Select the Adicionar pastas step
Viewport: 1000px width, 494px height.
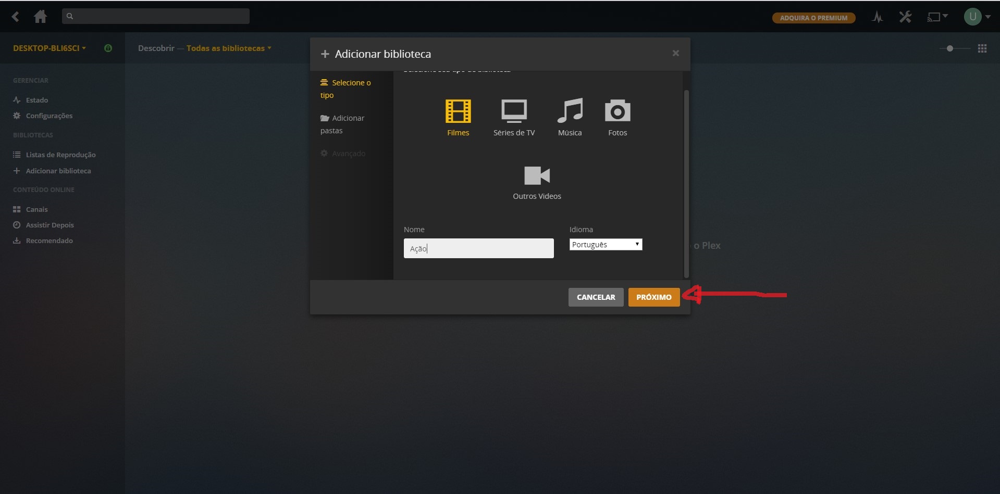pos(343,124)
